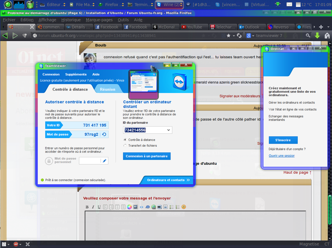Open the Suppléments menu in TeamViewer

pyautogui.click(x=76, y=74)
